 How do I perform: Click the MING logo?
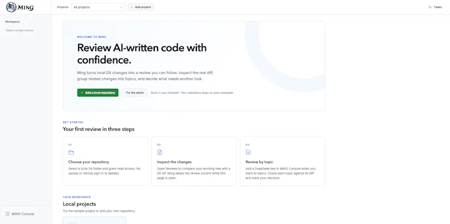coord(20,7)
